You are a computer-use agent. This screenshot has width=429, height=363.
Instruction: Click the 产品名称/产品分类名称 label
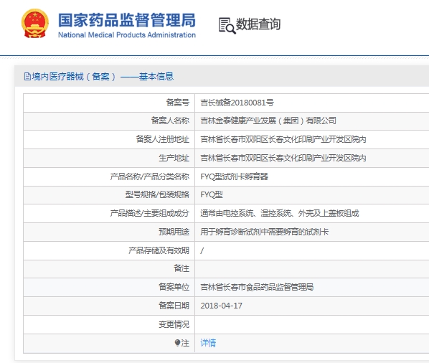(150, 176)
